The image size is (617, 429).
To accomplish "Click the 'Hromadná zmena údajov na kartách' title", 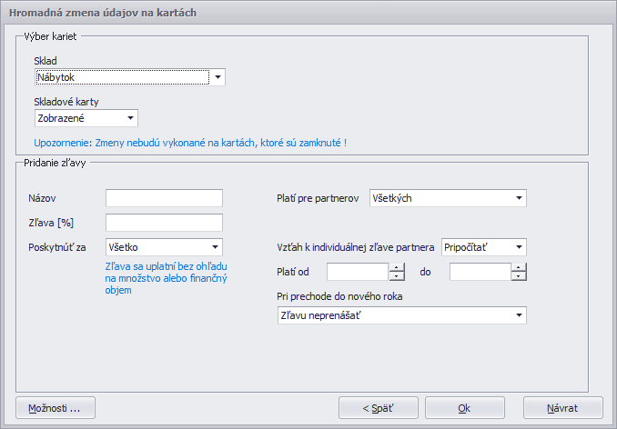I will [103, 13].
